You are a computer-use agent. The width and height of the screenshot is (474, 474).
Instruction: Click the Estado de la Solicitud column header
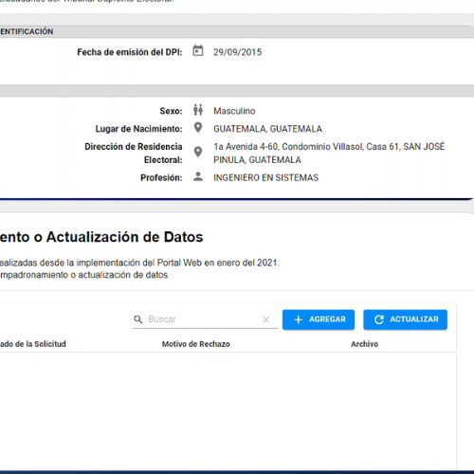pos(32,344)
